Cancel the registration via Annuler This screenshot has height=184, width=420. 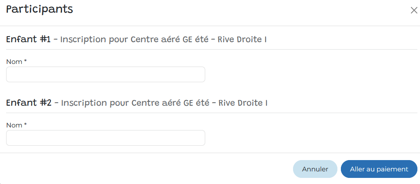click(315, 169)
